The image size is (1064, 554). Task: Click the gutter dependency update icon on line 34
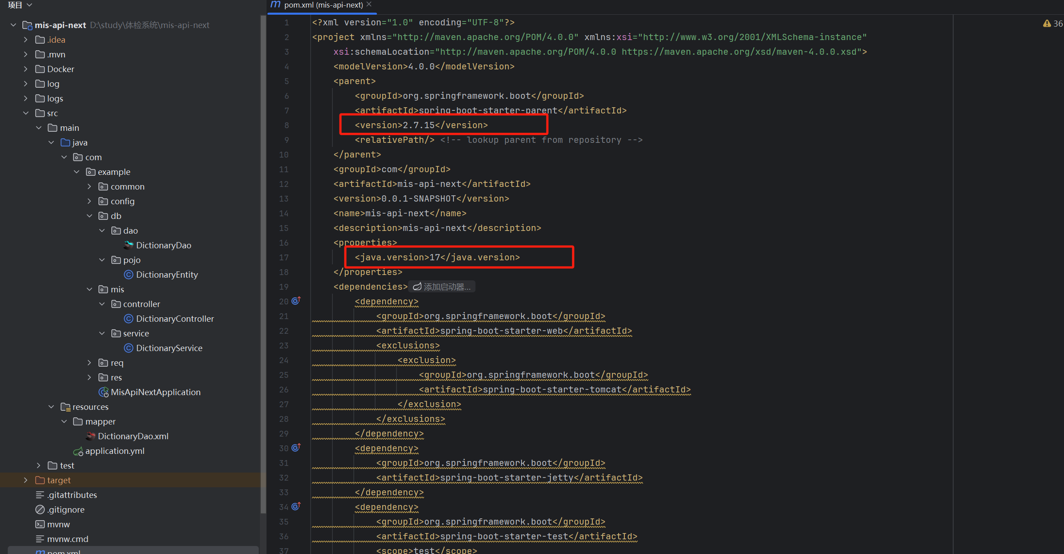(x=296, y=507)
